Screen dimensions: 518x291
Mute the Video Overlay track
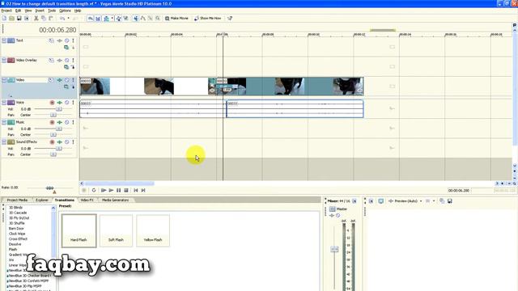pyautogui.click(x=66, y=61)
